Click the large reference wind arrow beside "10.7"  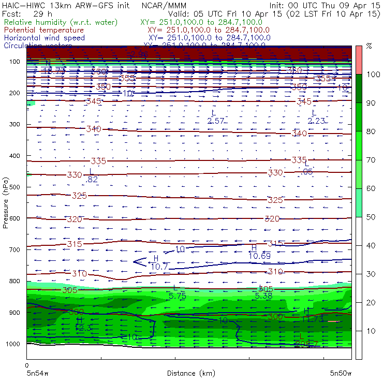pyautogui.click(x=140, y=262)
